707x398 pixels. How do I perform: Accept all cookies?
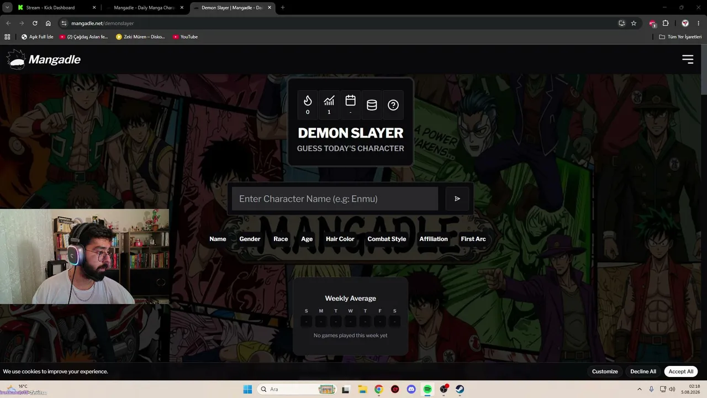point(680,371)
